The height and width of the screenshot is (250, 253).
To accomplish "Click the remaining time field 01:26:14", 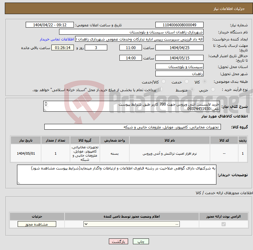I will coord(63,47).
